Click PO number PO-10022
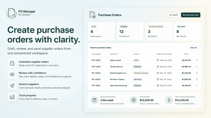Image resolution: width=211 pixels, height=118 pixels. coord(96,79)
